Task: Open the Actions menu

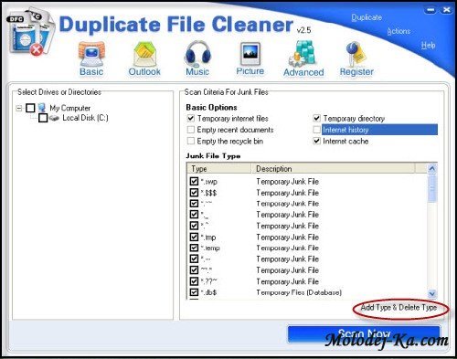Action: click(x=399, y=31)
